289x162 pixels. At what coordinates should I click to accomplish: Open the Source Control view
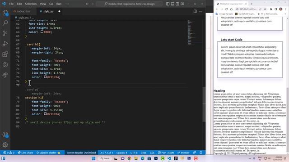[5, 33]
